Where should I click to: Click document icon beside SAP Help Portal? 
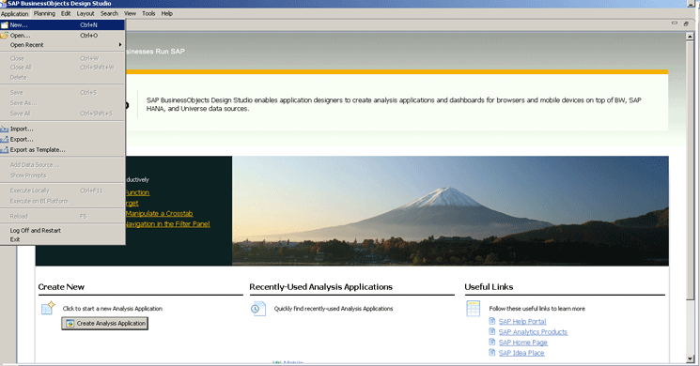point(492,321)
